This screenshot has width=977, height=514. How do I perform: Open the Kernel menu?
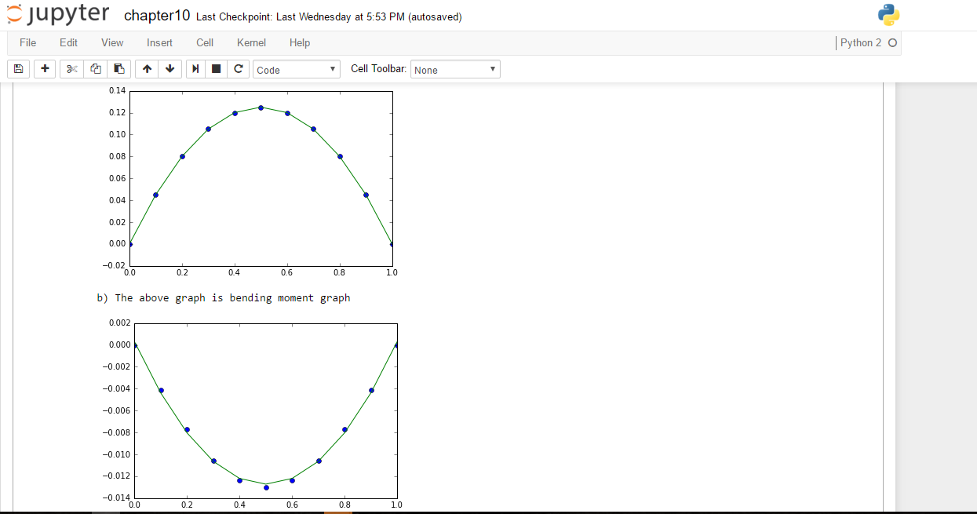point(251,42)
